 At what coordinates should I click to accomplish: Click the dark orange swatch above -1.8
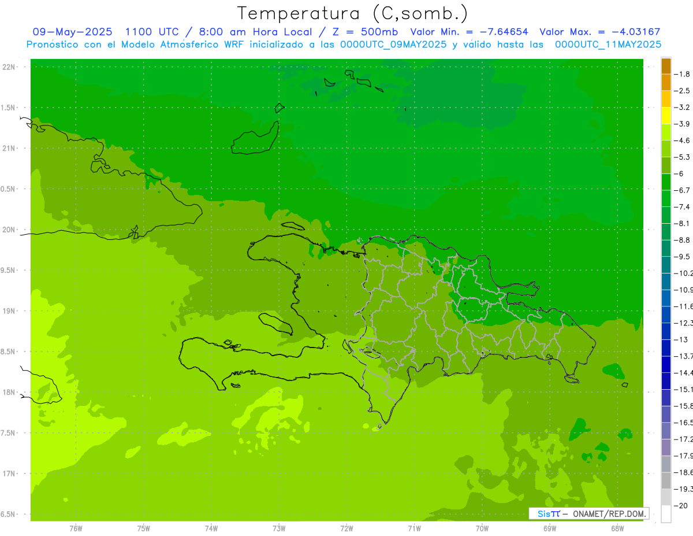pos(666,66)
